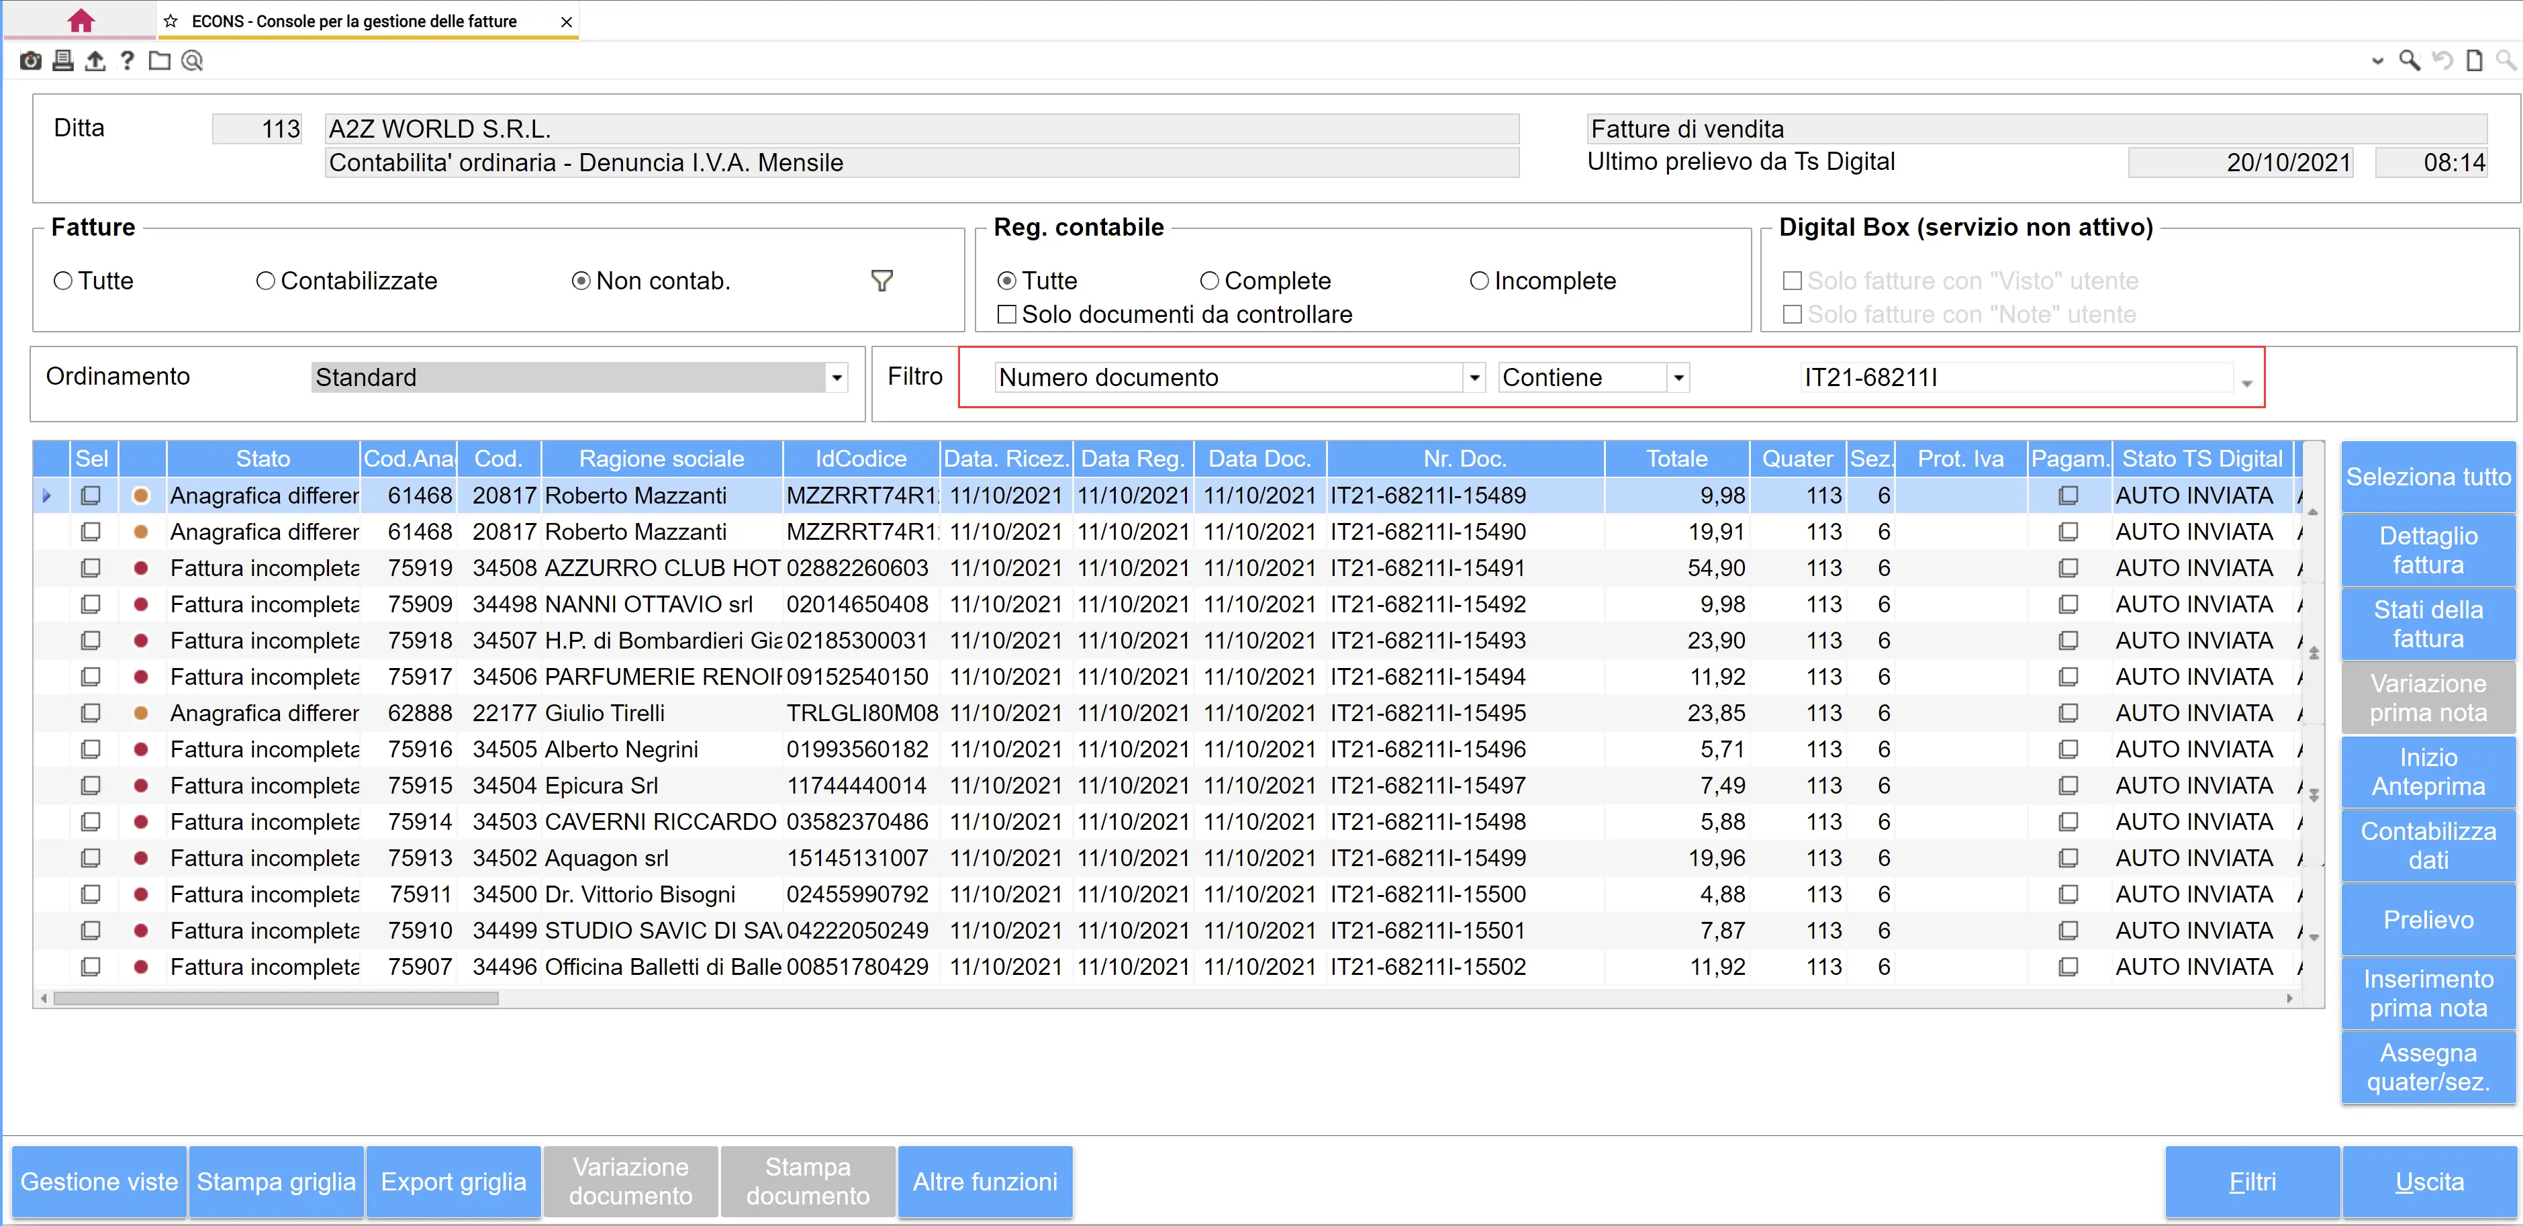Star the ECONS console tab as favorite
Image resolution: width=2523 pixels, height=1226 pixels.
point(171,21)
